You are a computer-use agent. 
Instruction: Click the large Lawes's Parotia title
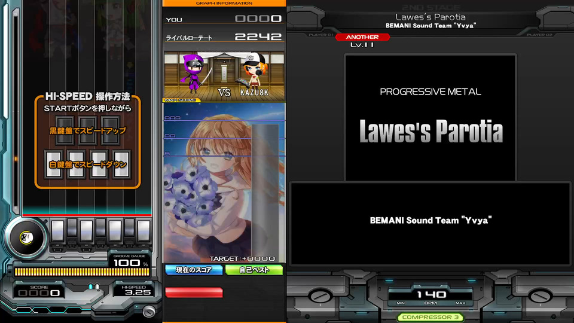click(x=431, y=131)
